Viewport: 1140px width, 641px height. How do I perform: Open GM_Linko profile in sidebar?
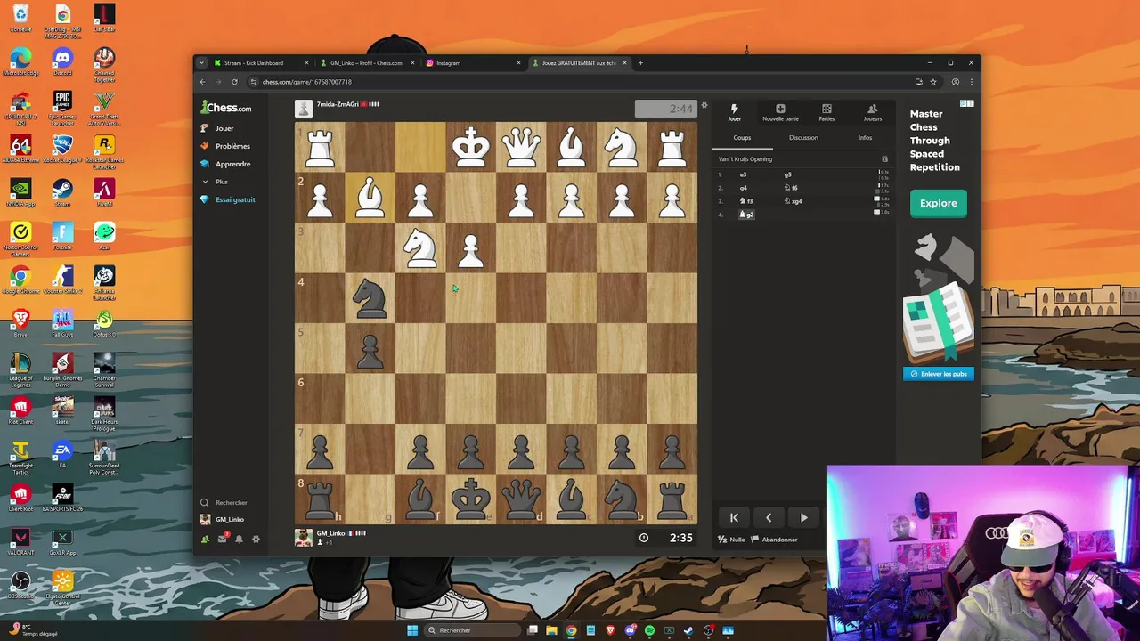[229, 519]
